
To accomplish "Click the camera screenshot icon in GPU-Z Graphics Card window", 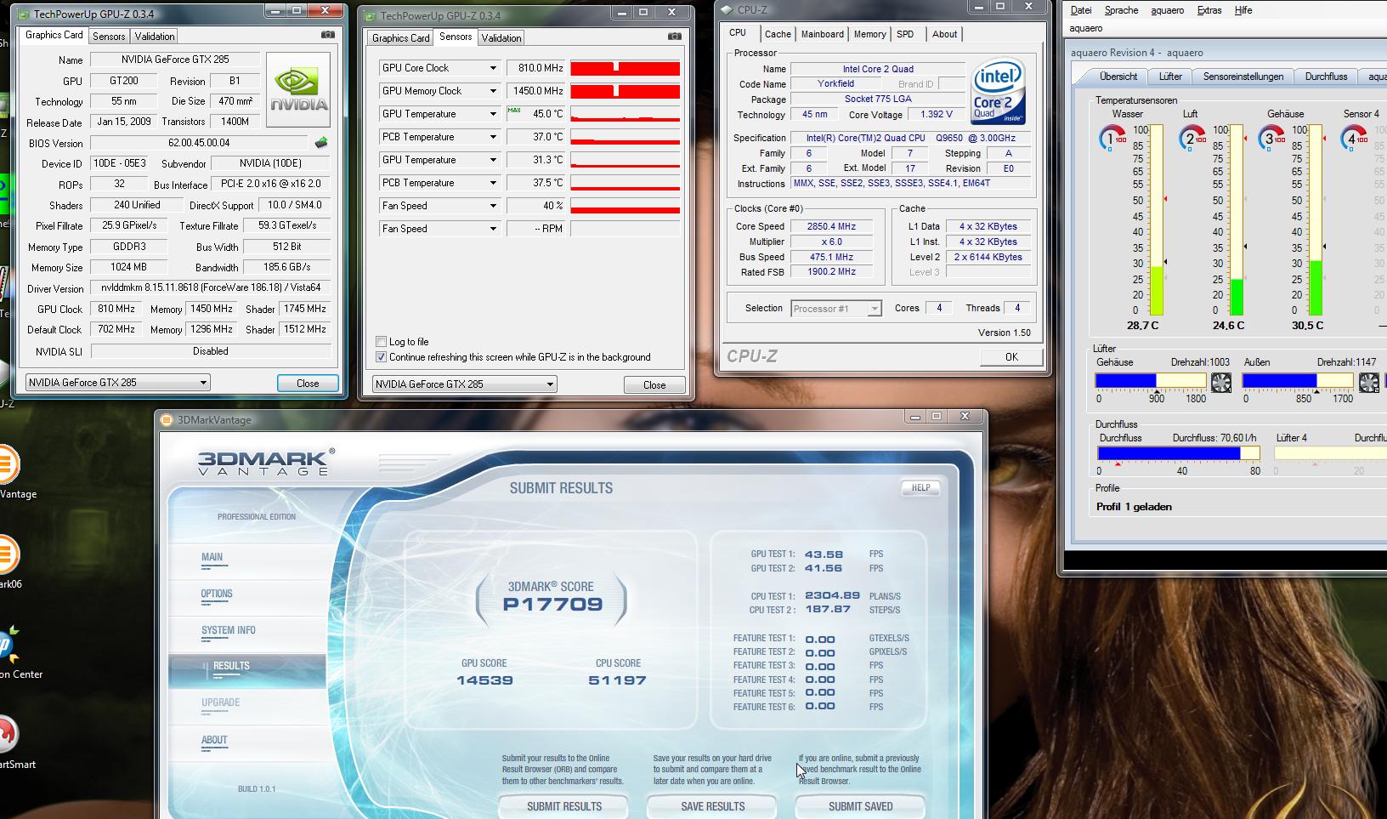I will point(328,35).
